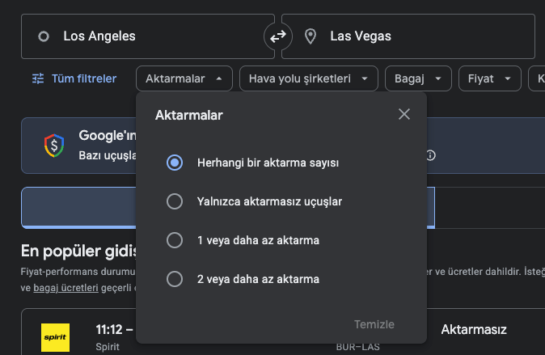Choose 1 veya daha az aktarma

174,240
